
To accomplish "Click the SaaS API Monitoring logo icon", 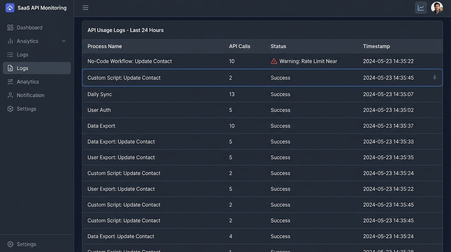I will click(x=10, y=7).
